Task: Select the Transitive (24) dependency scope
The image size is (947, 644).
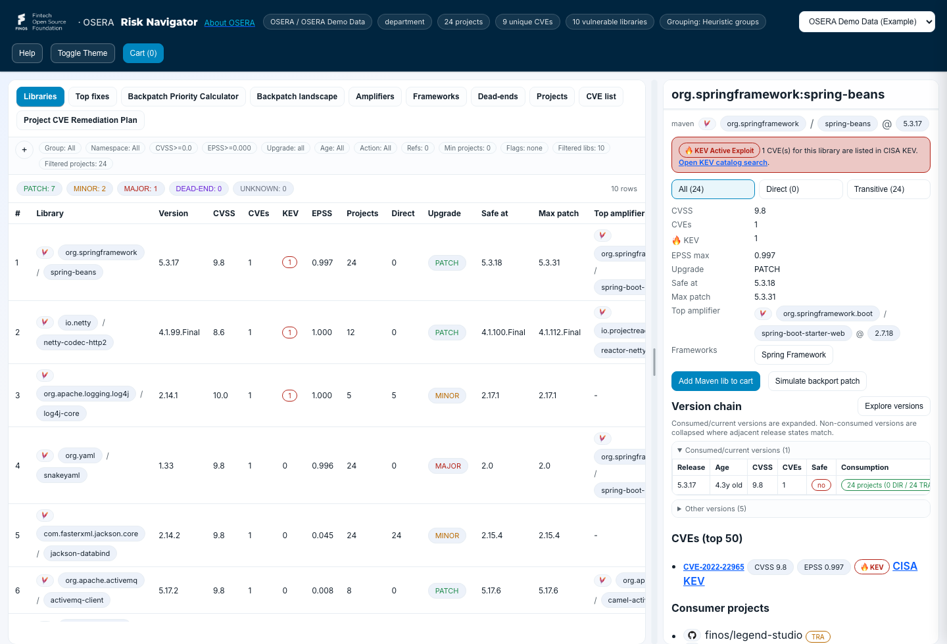Action: (888, 189)
